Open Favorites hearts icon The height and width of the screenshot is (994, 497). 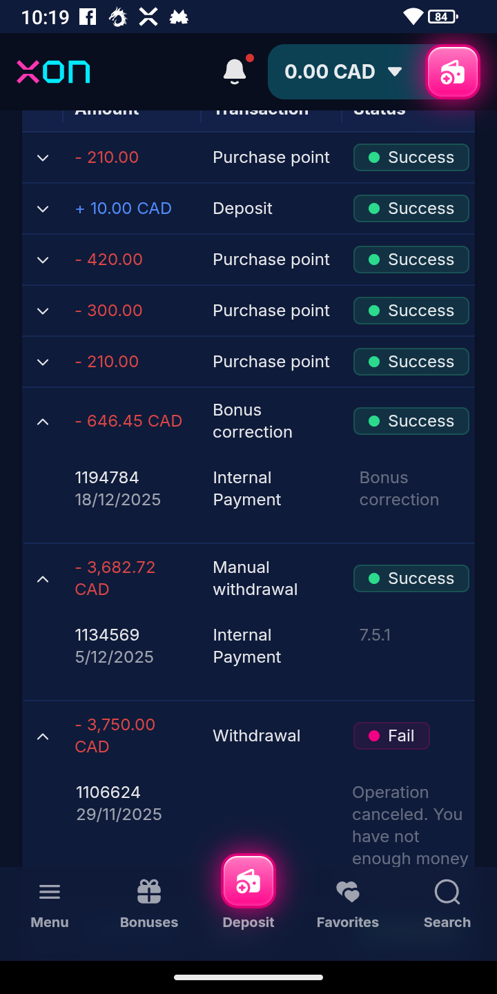click(348, 893)
